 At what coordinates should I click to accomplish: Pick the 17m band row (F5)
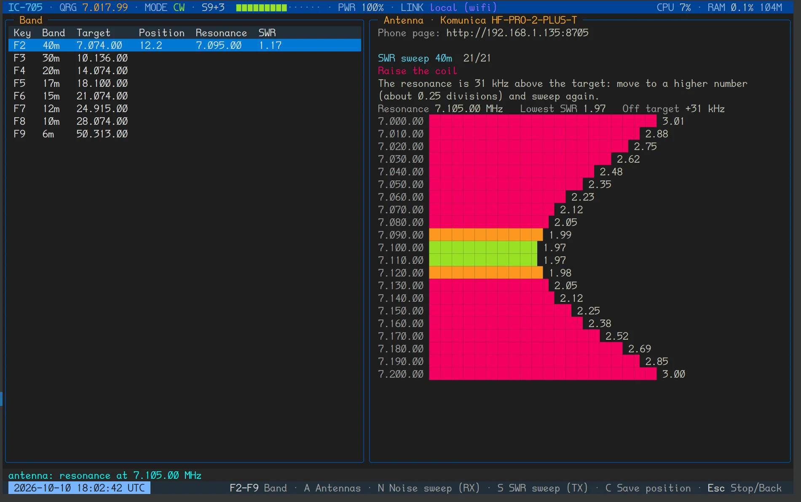click(x=185, y=83)
